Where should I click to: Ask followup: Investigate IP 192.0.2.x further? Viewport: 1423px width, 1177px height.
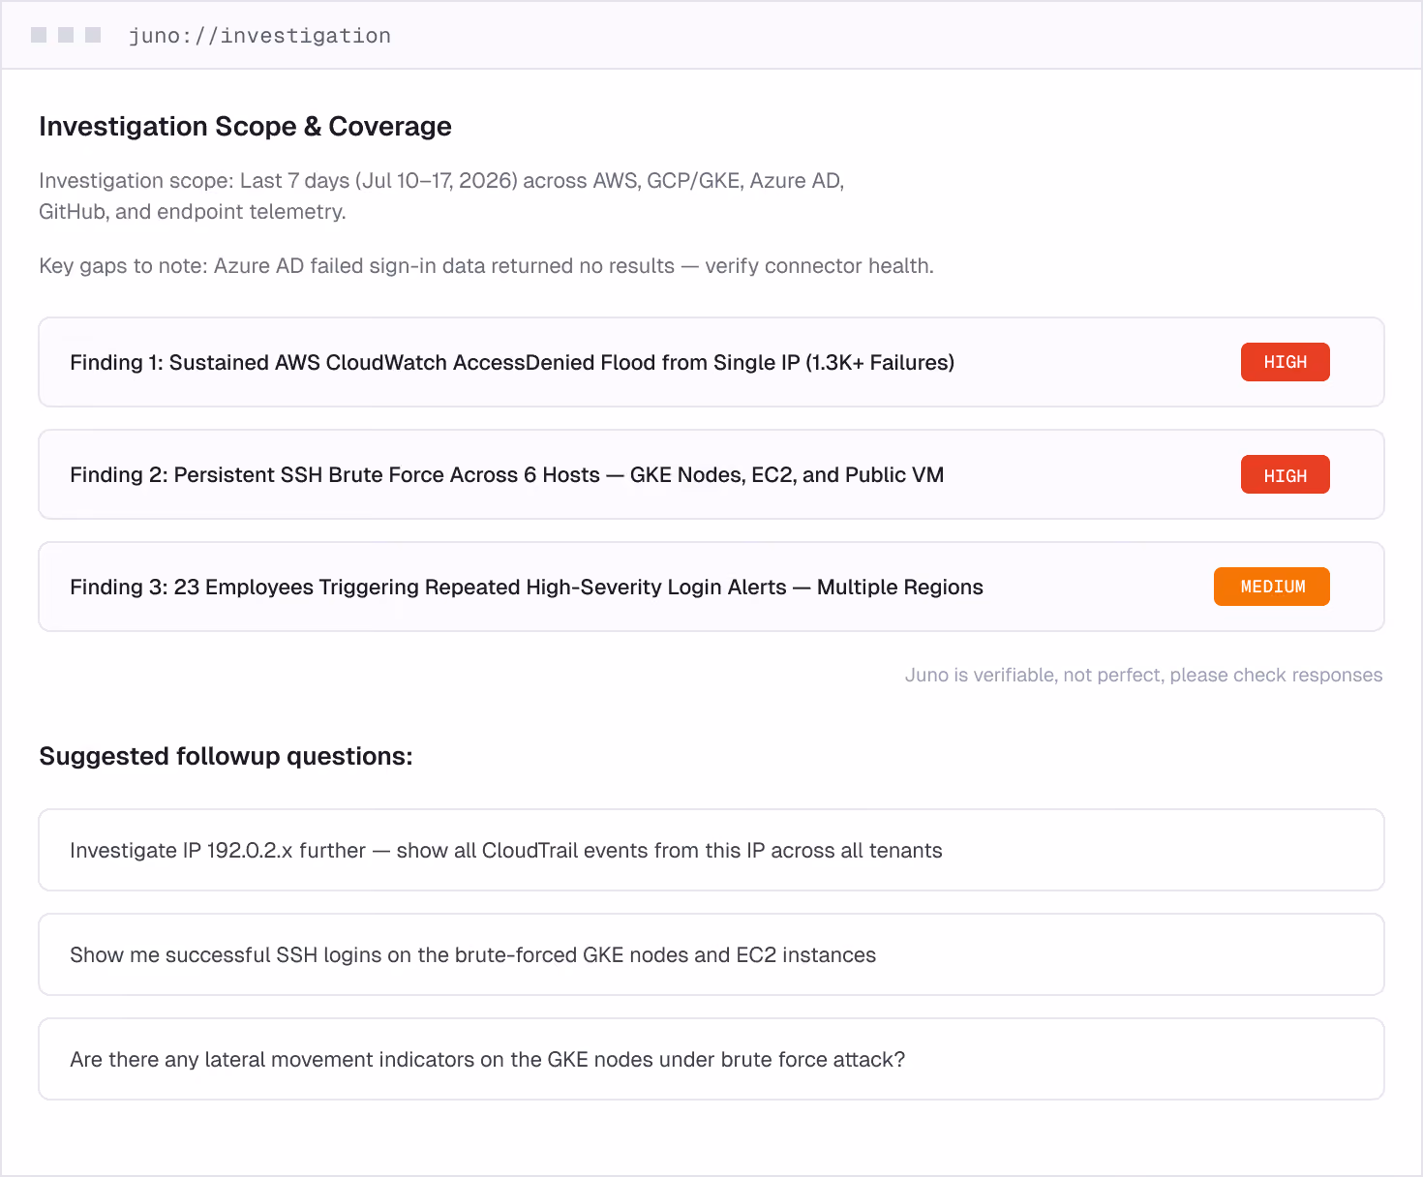711,850
